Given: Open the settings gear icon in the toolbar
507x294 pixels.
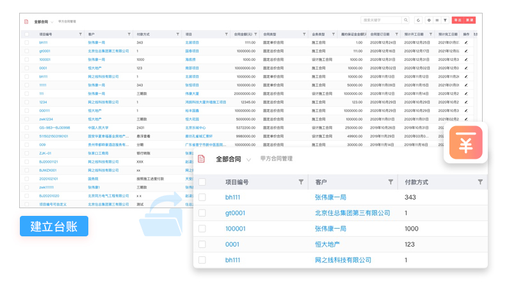Looking at the screenshot, I should (429, 20).
